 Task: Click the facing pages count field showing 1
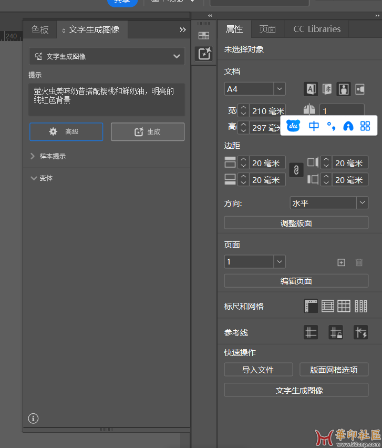pyautogui.click(x=342, y=110)
